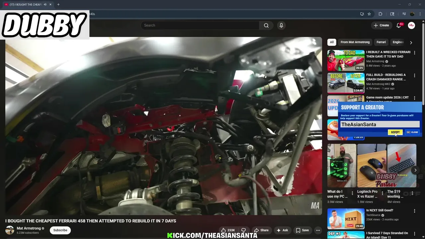The height and width of the screenshot is (239, 425).
Task: Click Mat Armstrong MK2 channel name
Action: point(378,84)
